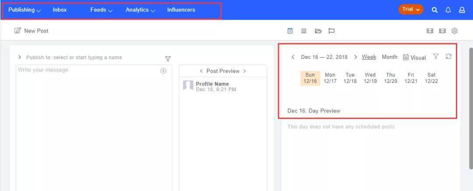
Task: Select Sat 12/22 in the calendar
Action: click(431, 78)
